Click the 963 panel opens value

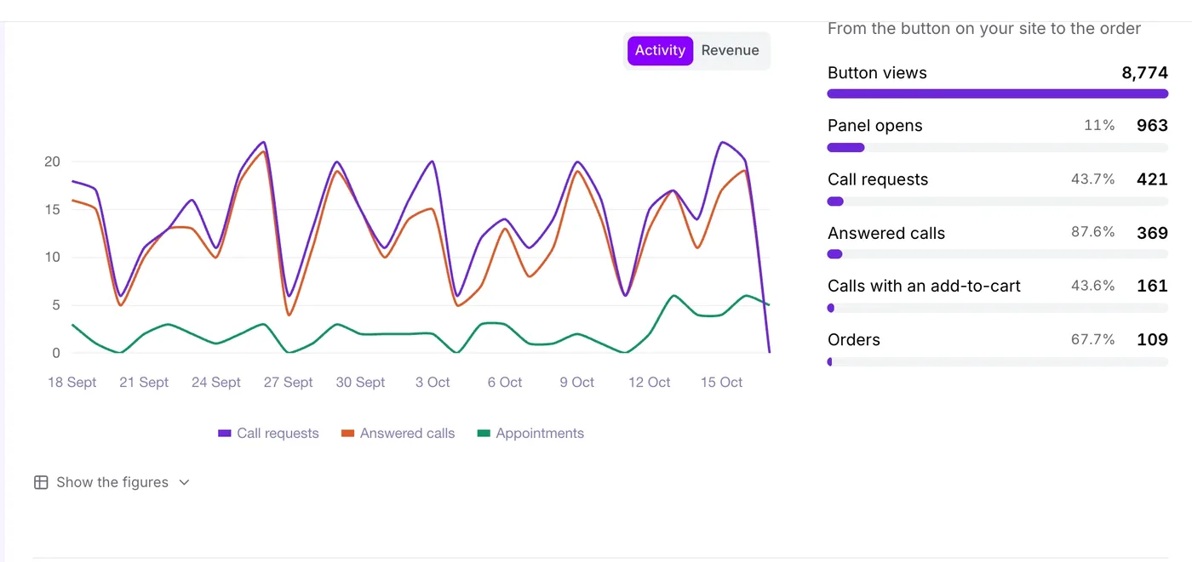click(1152, 126)
